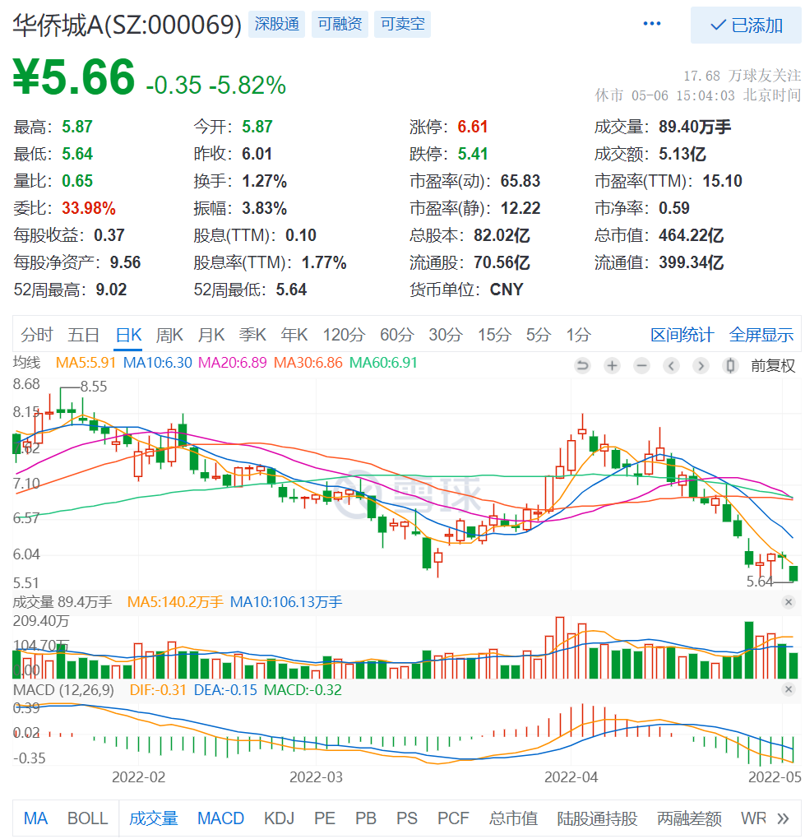Screen dimensions: 805x839
Task: Select the 季K chart tab
Action: coord(252,335)
